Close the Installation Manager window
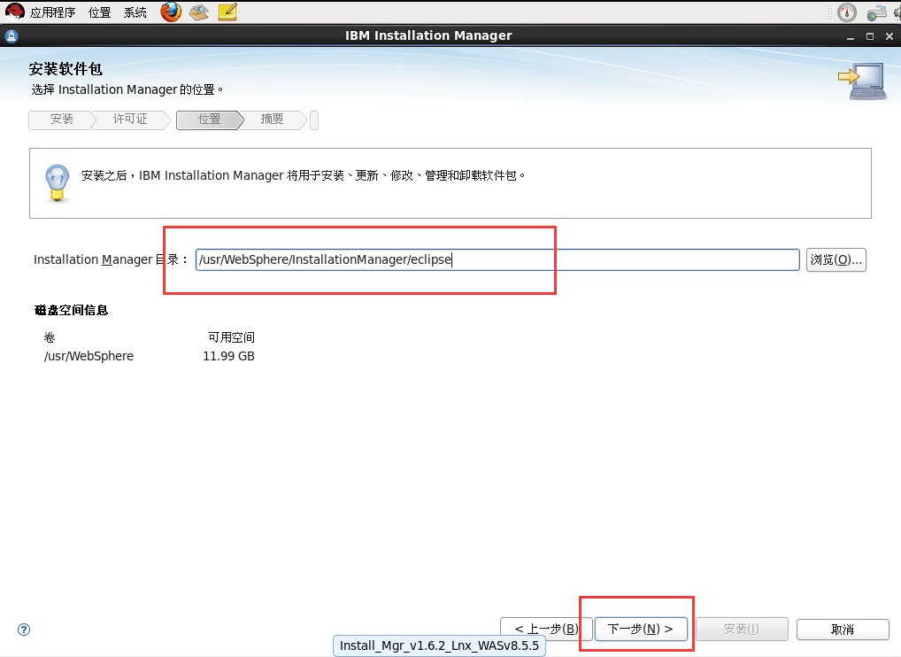Screen dimensions: 901x657 [889, 36]
